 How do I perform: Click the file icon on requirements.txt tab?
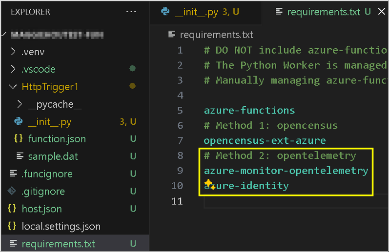[279, 11]
